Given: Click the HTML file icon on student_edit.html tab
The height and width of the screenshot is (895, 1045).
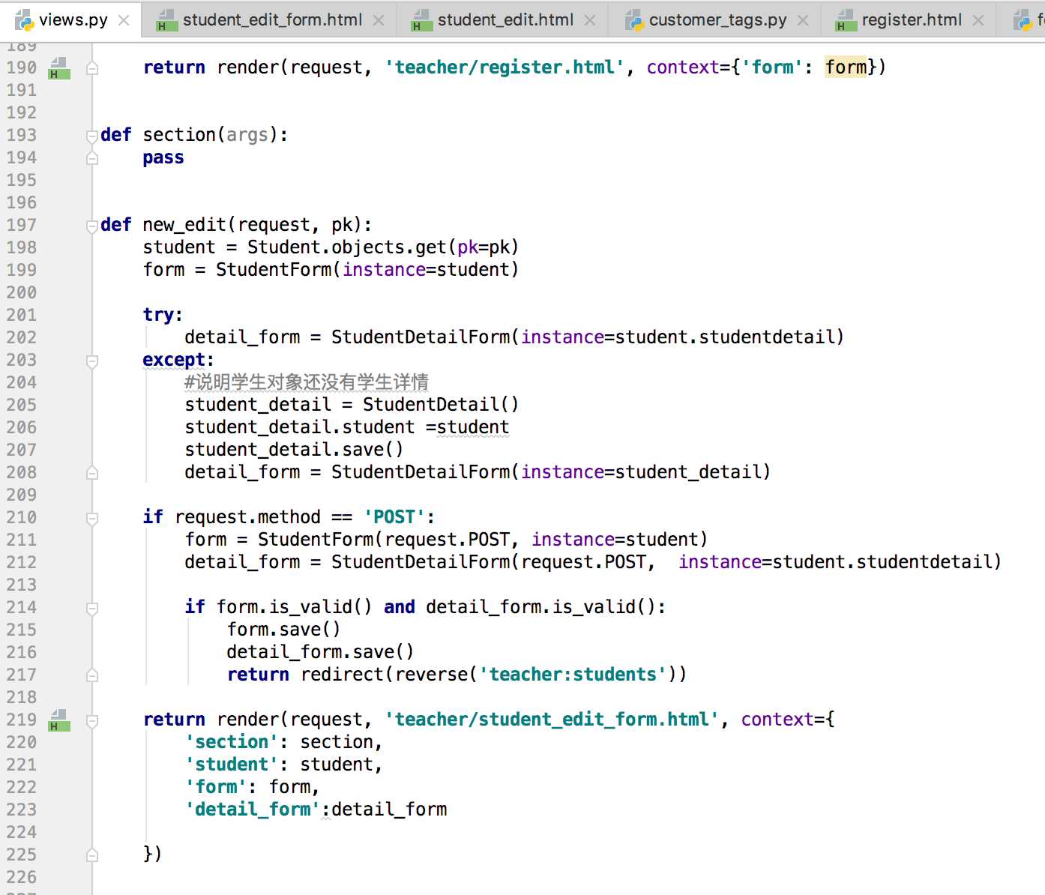Looking at the screenshot, I should coord(421,20).
